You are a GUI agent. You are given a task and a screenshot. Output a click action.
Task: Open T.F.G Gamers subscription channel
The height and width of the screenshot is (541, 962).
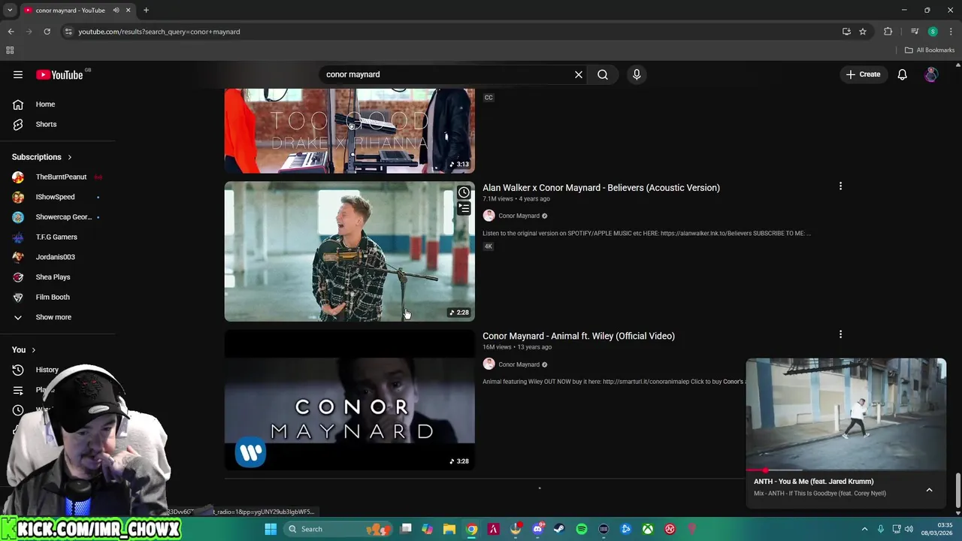click(x=58, y=237)
